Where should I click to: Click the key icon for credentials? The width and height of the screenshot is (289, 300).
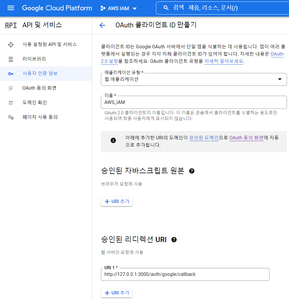tap(11, 74)
